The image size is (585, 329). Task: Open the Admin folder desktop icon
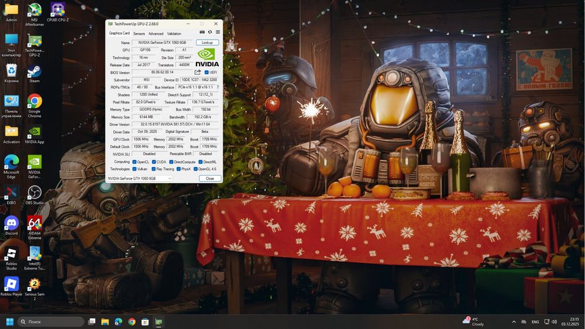(11, 12)
